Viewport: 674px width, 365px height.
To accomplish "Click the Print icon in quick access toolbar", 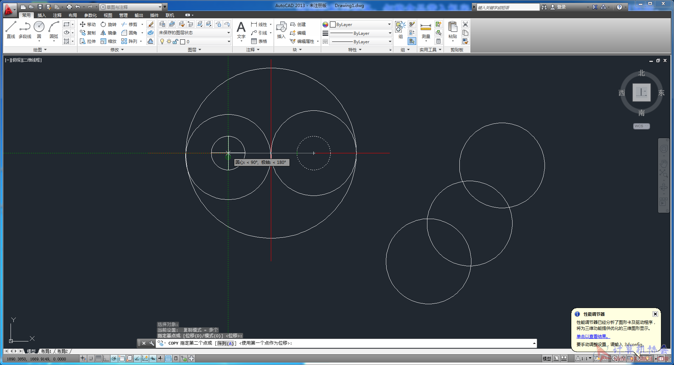I will (69, 7).
